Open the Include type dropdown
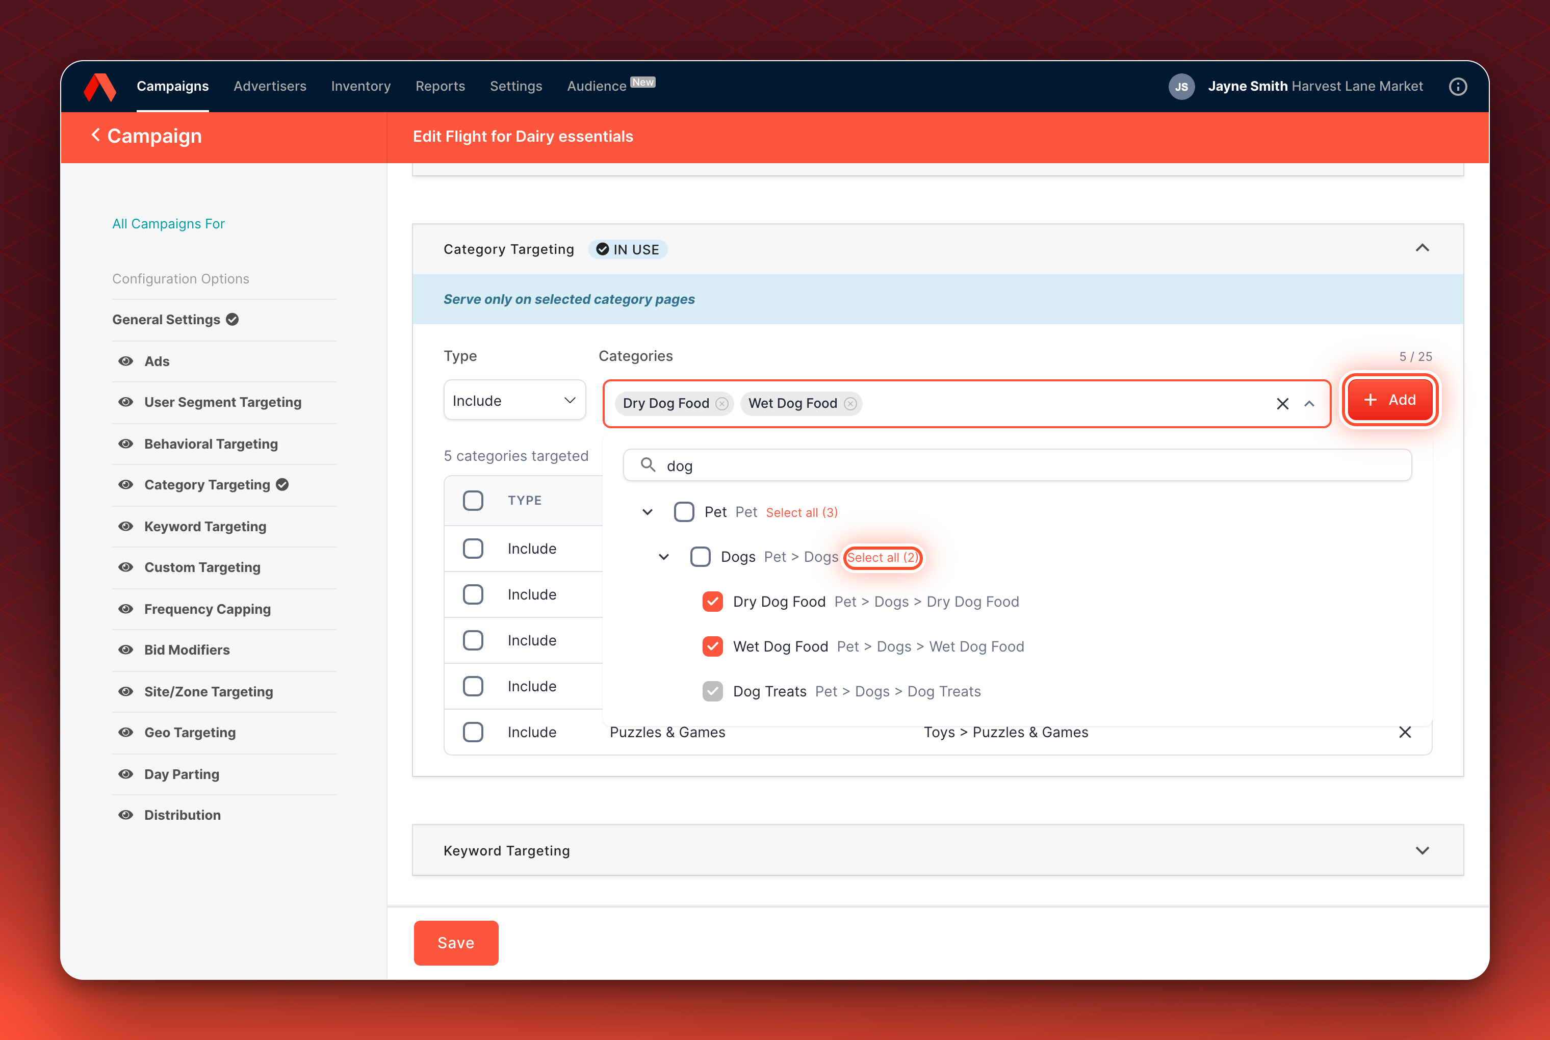This screenshot has height=1040, width=1550. (514, 400)
